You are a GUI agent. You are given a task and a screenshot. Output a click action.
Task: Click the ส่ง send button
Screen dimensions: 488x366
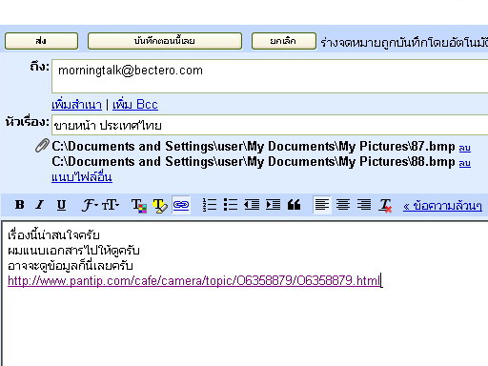tap(41, 41)
